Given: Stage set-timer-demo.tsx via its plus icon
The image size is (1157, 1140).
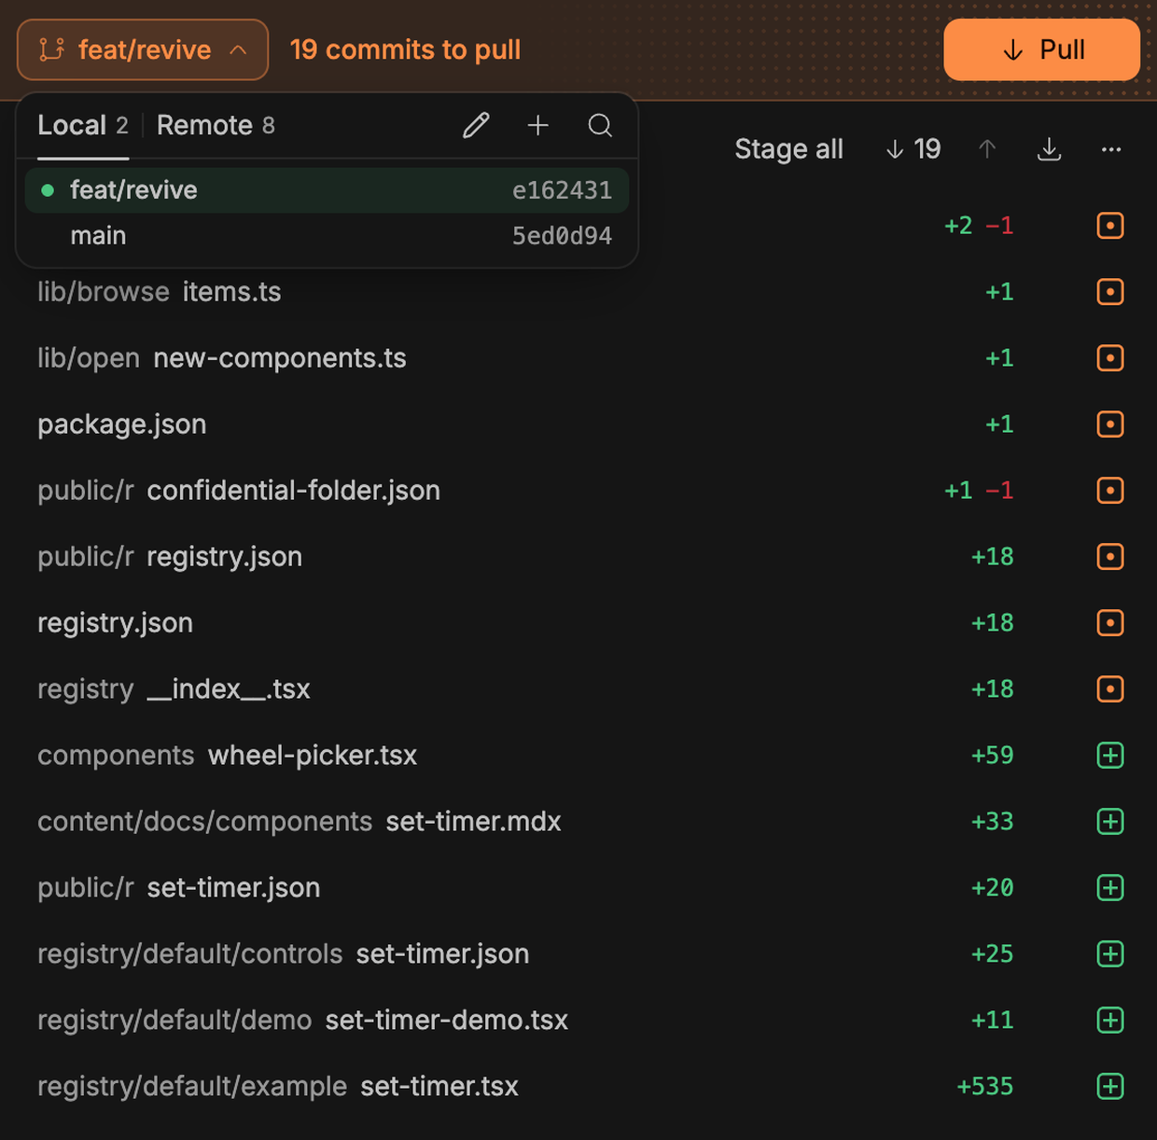Looking at the screenshot, I should [x=1110, y=1021].
